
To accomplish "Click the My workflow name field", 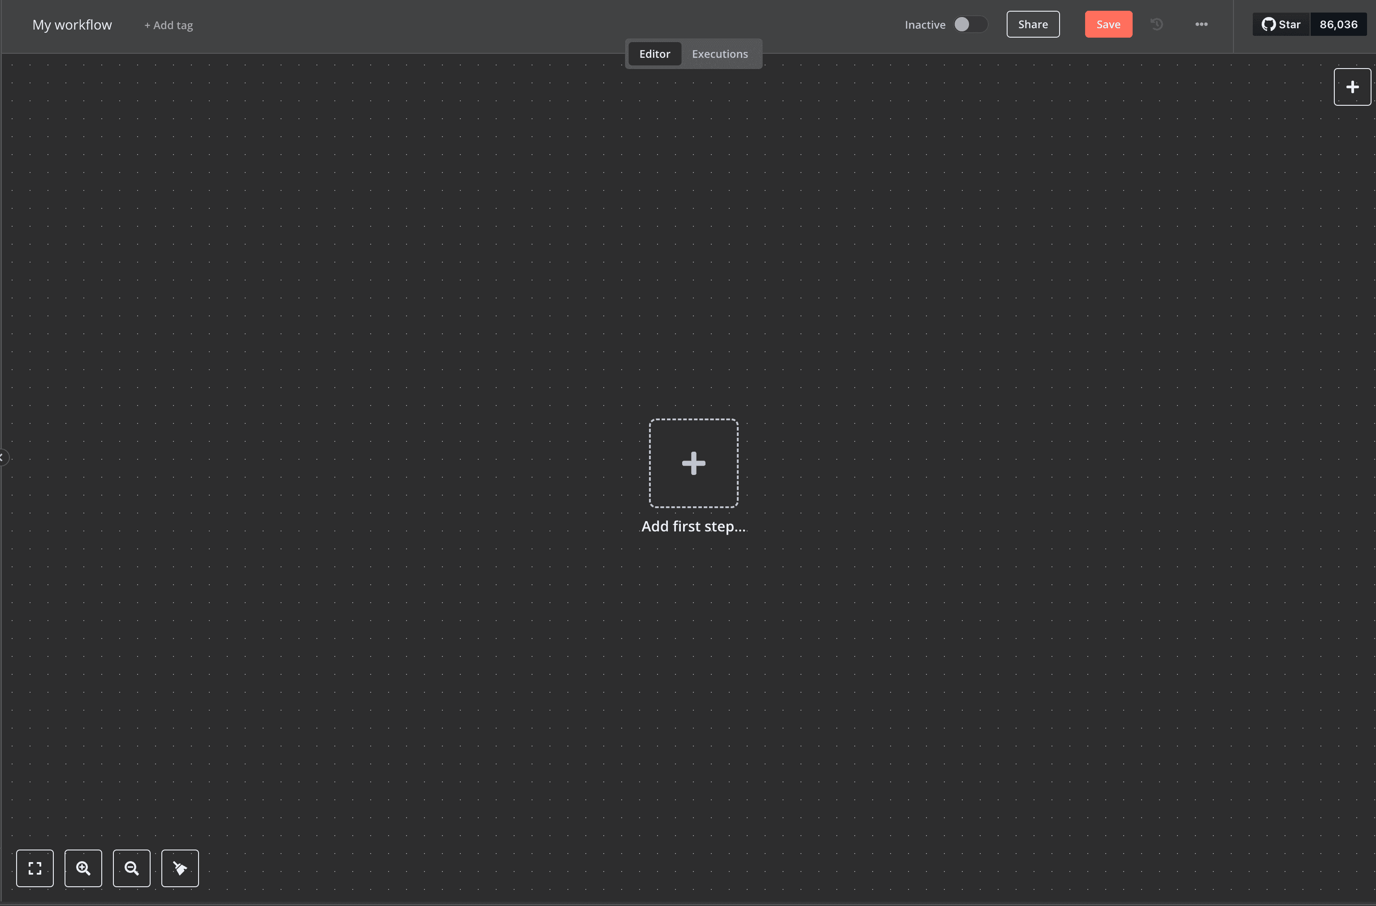I will click(72, 25).
